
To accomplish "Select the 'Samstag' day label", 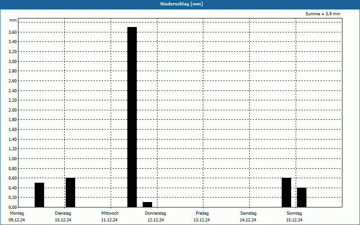I will click(248, 213).
